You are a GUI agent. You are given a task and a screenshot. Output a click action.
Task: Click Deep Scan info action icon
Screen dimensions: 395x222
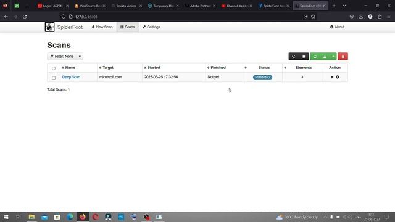pos(338,77)
